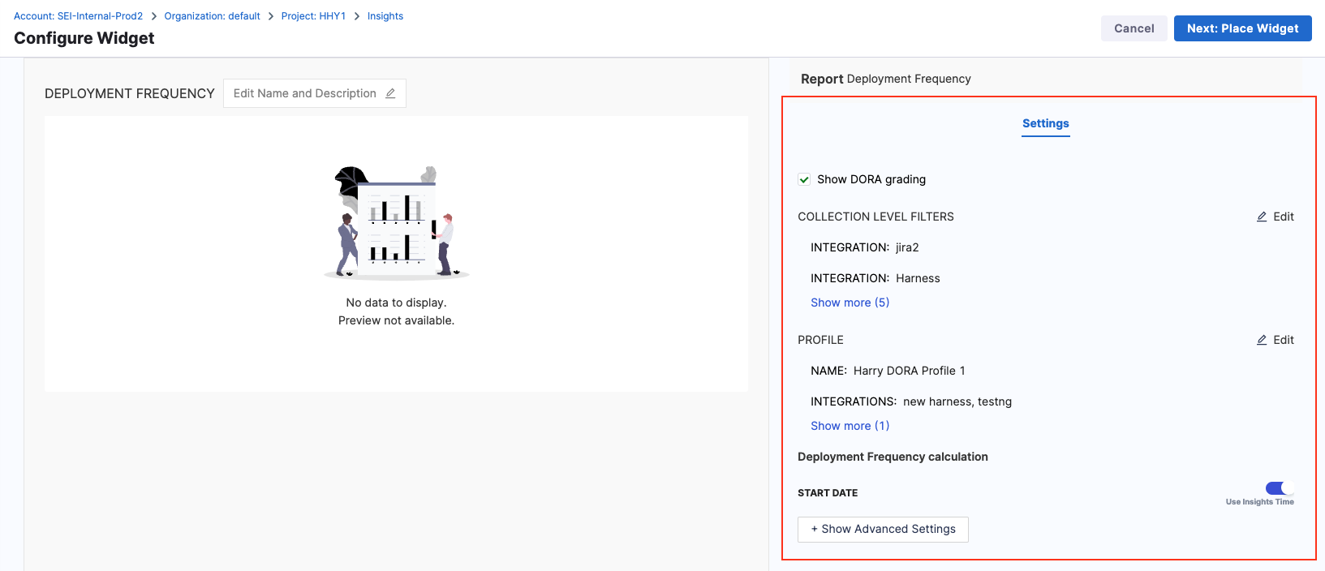Go to the Account: SEI-Internal-Prod2 breadcrumb
This screenshot has width=1325, height=571.
(x=78, y=16)
